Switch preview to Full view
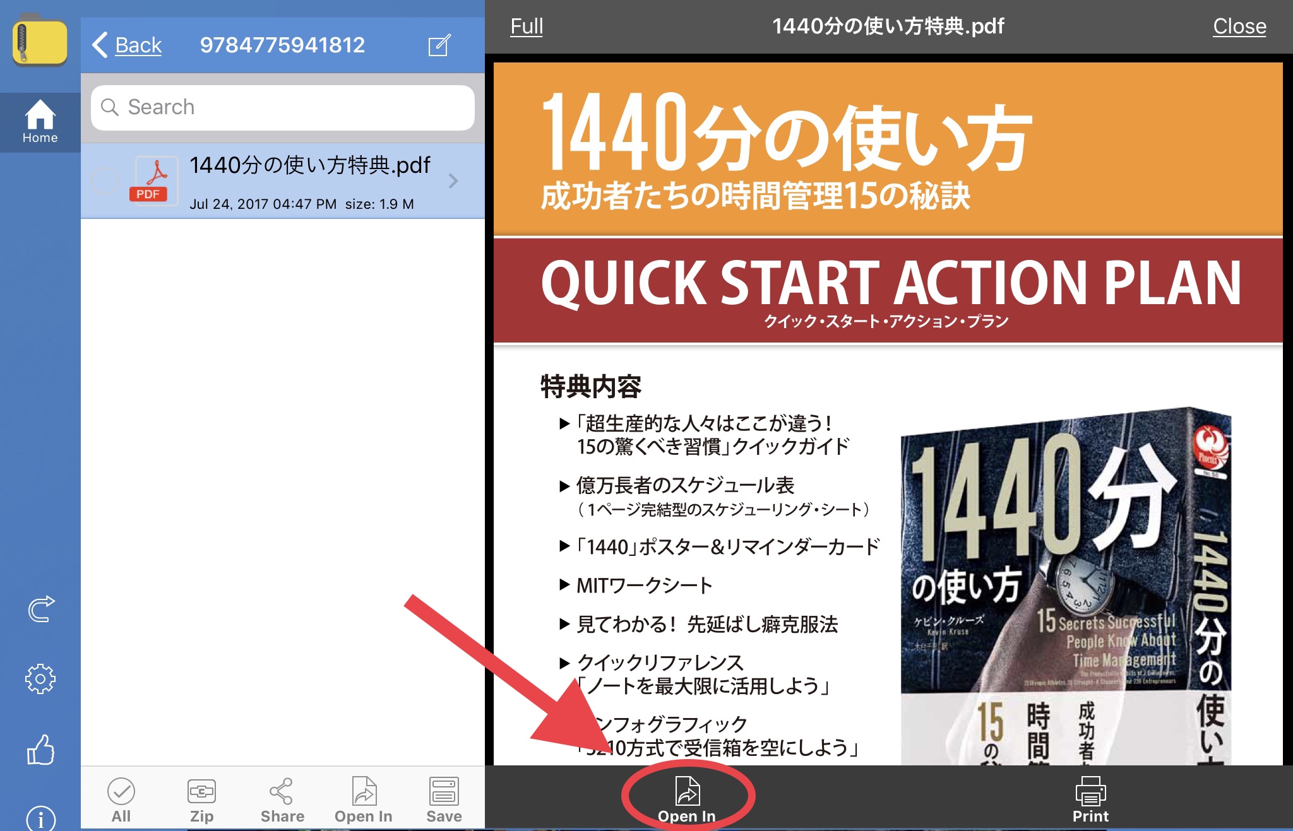The image size is (1293, 831). (527, 27)
